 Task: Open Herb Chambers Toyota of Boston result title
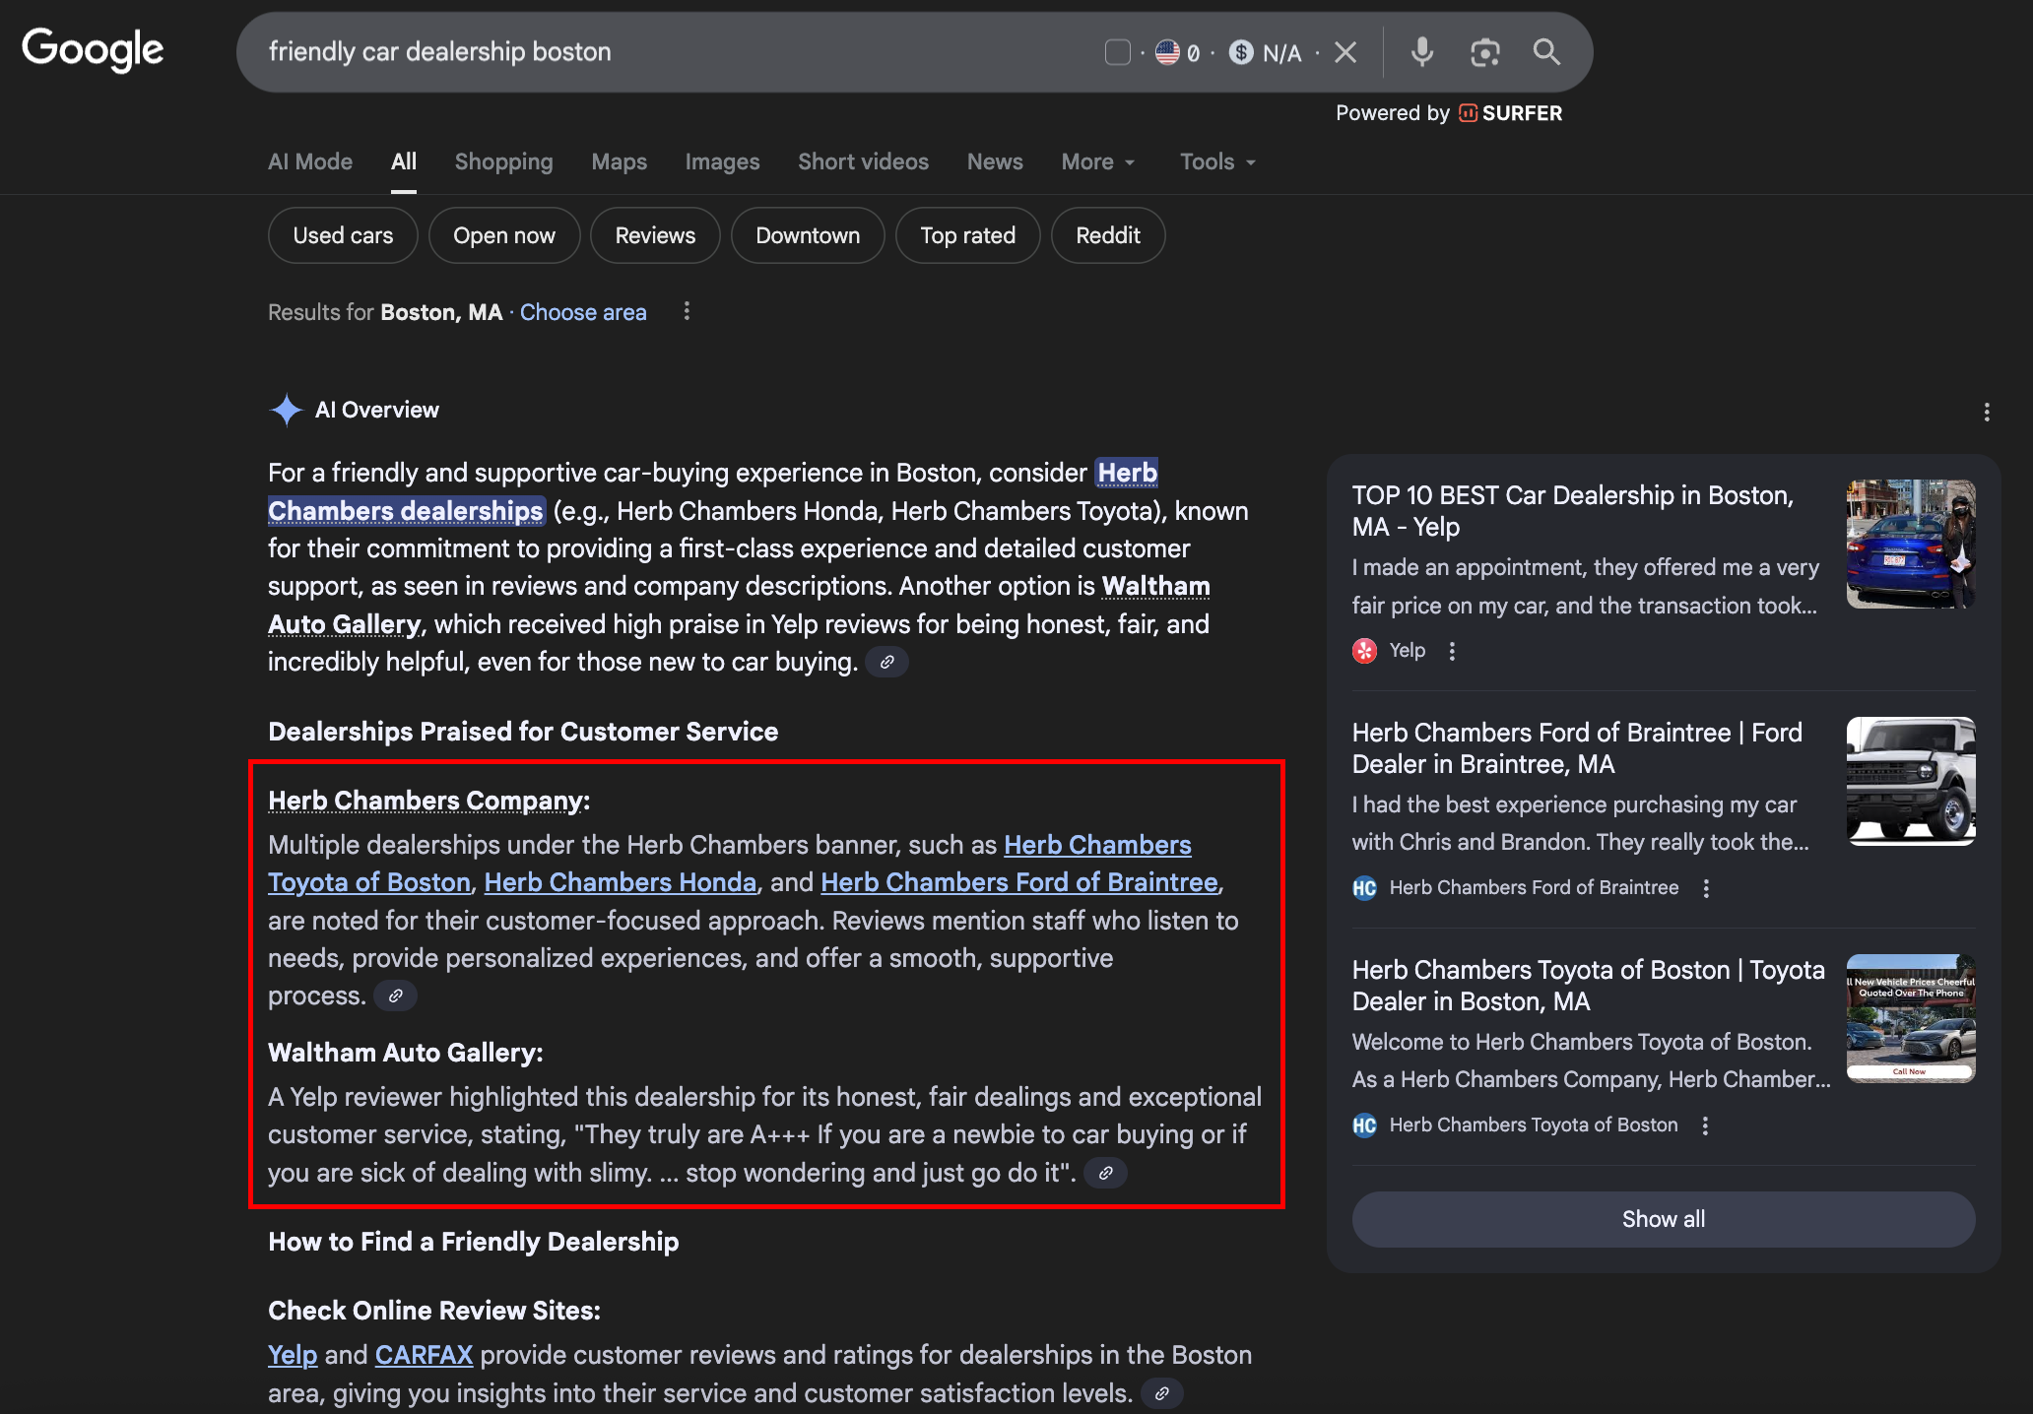(1588, 986)
